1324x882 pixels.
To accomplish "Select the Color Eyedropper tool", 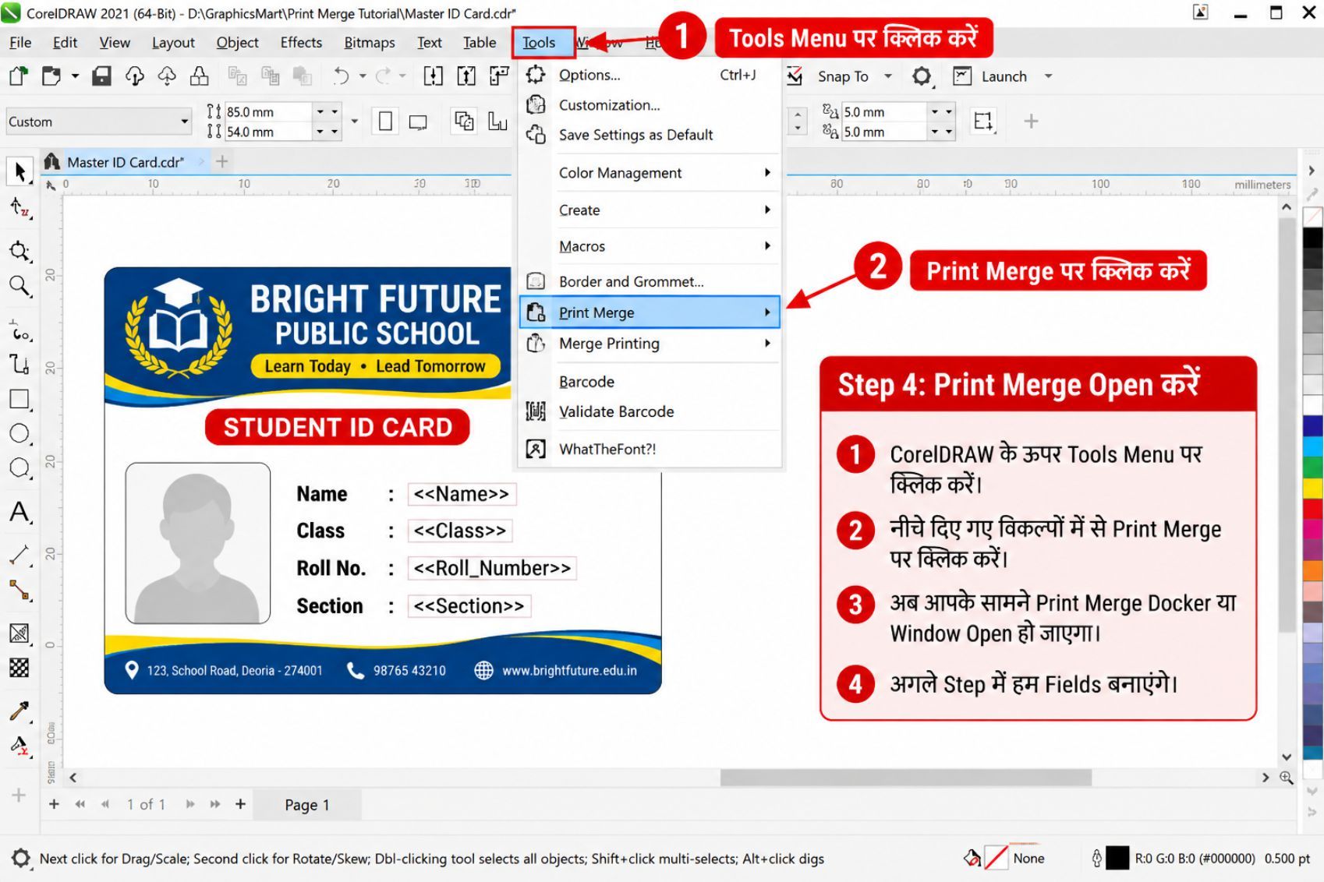I will (x=19, y=710).
